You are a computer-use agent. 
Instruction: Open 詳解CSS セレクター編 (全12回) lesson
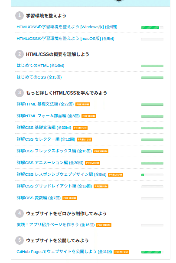click(x=46, y=139)
